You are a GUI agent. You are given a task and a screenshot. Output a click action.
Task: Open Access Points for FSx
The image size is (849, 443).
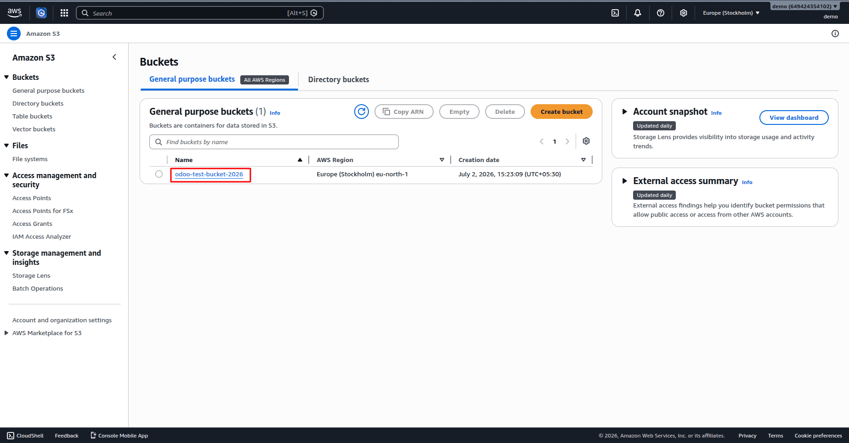click(43, 211)
